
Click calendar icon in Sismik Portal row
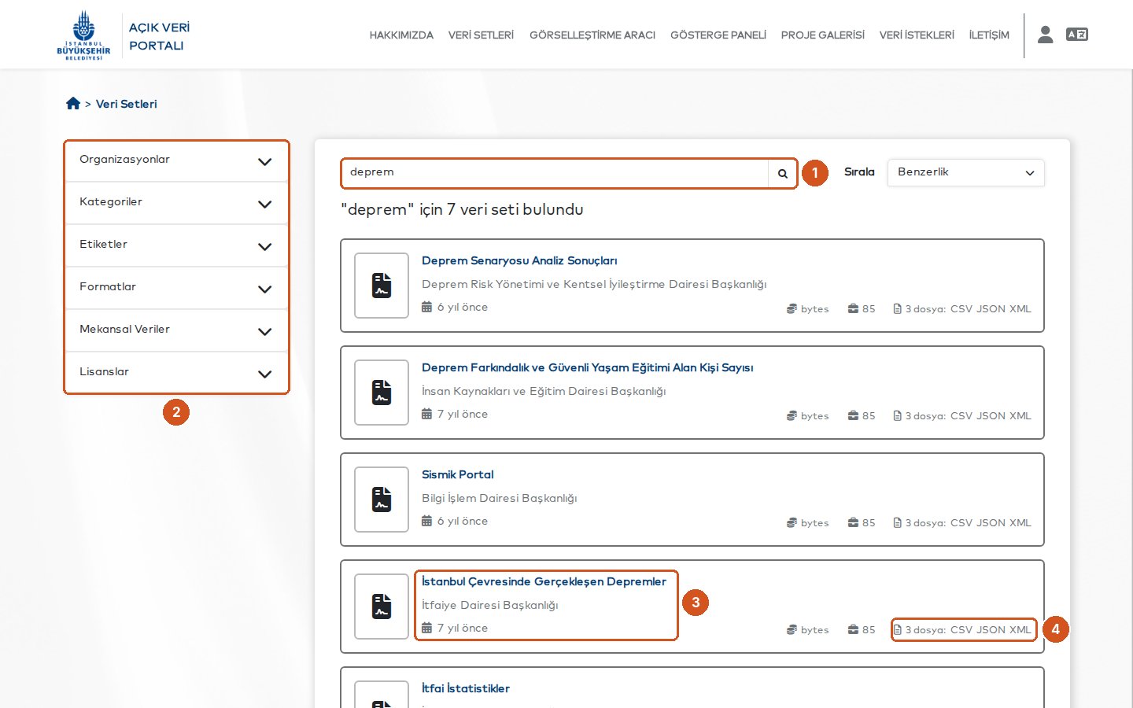click(427, 521)
